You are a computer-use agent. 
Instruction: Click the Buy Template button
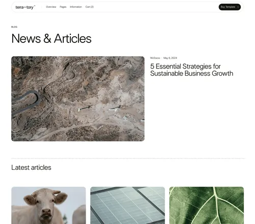pyautogui.click(x=229, y=7)
